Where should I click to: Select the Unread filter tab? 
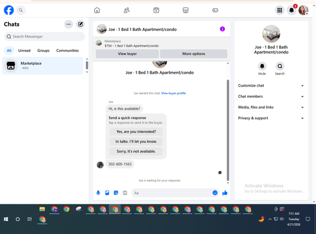(x=24, y=50)
